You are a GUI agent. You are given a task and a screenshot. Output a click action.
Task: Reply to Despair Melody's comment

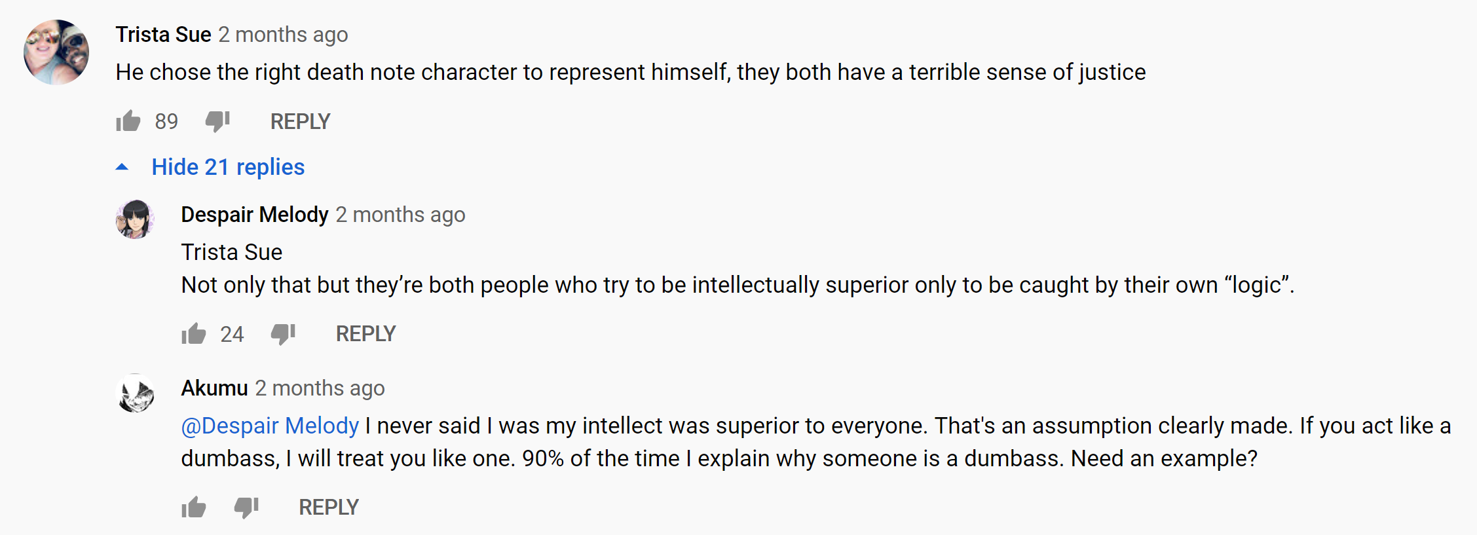[365, 334]
